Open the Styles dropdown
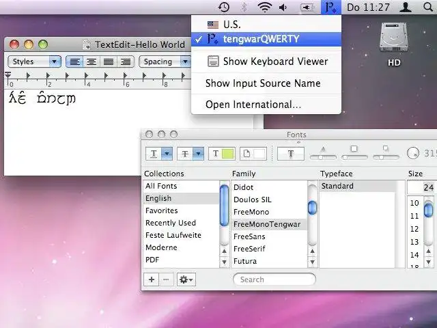This screenshot has height=328, width=437. tap(35, 61)
